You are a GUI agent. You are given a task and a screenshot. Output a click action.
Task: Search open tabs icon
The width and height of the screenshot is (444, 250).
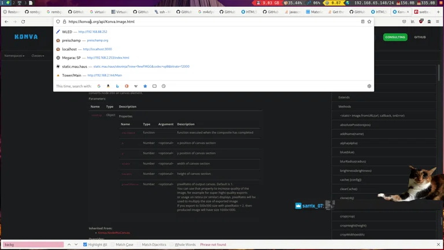click(x=154, y=86)
